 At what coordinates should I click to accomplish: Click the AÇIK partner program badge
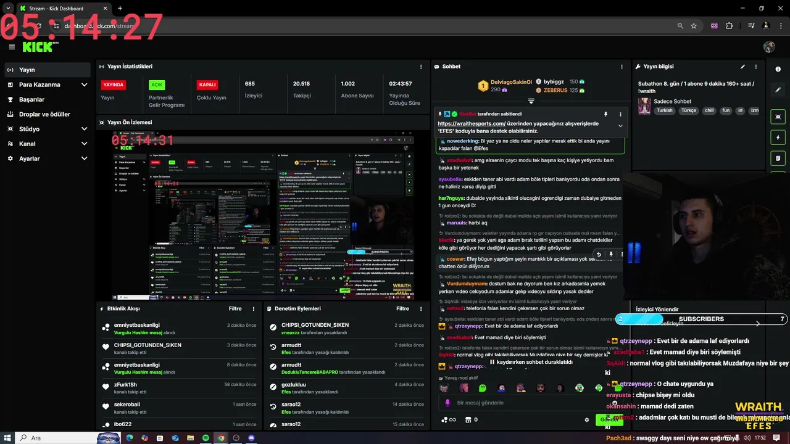click(157, 85)
